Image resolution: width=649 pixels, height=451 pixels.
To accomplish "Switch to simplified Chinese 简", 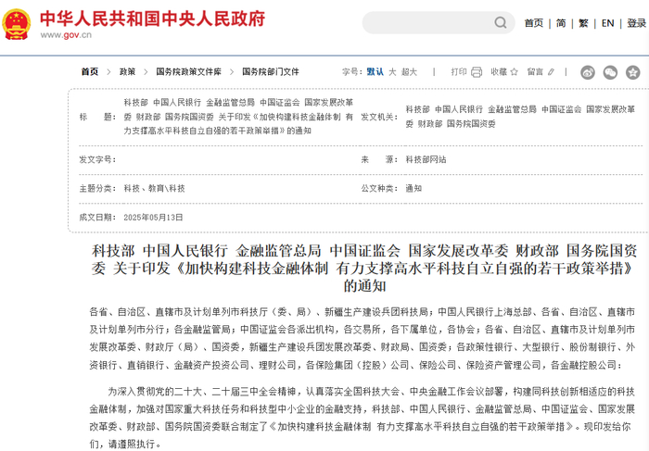I will click(x=561, y=23).
